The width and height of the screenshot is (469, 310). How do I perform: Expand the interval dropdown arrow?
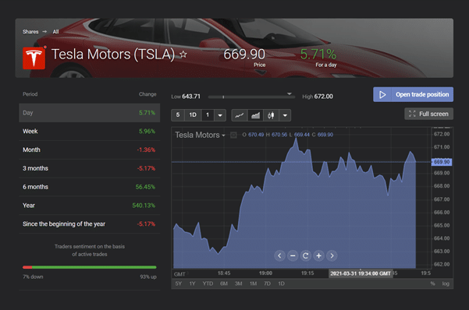point(220,115)
